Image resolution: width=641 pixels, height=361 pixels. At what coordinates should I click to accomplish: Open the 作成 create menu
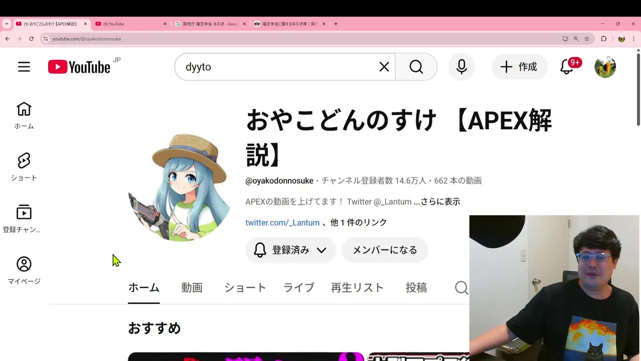coord(519,67)
